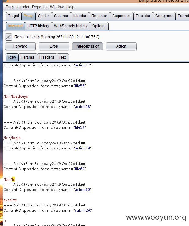Click the parameter name action60

point(82,190)
